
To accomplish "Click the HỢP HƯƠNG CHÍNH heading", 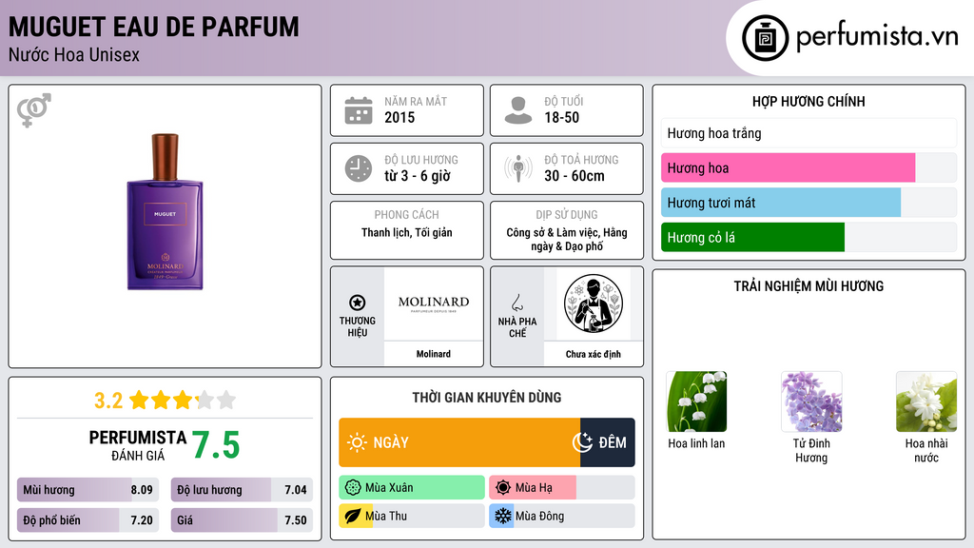I will click(808, 101).
